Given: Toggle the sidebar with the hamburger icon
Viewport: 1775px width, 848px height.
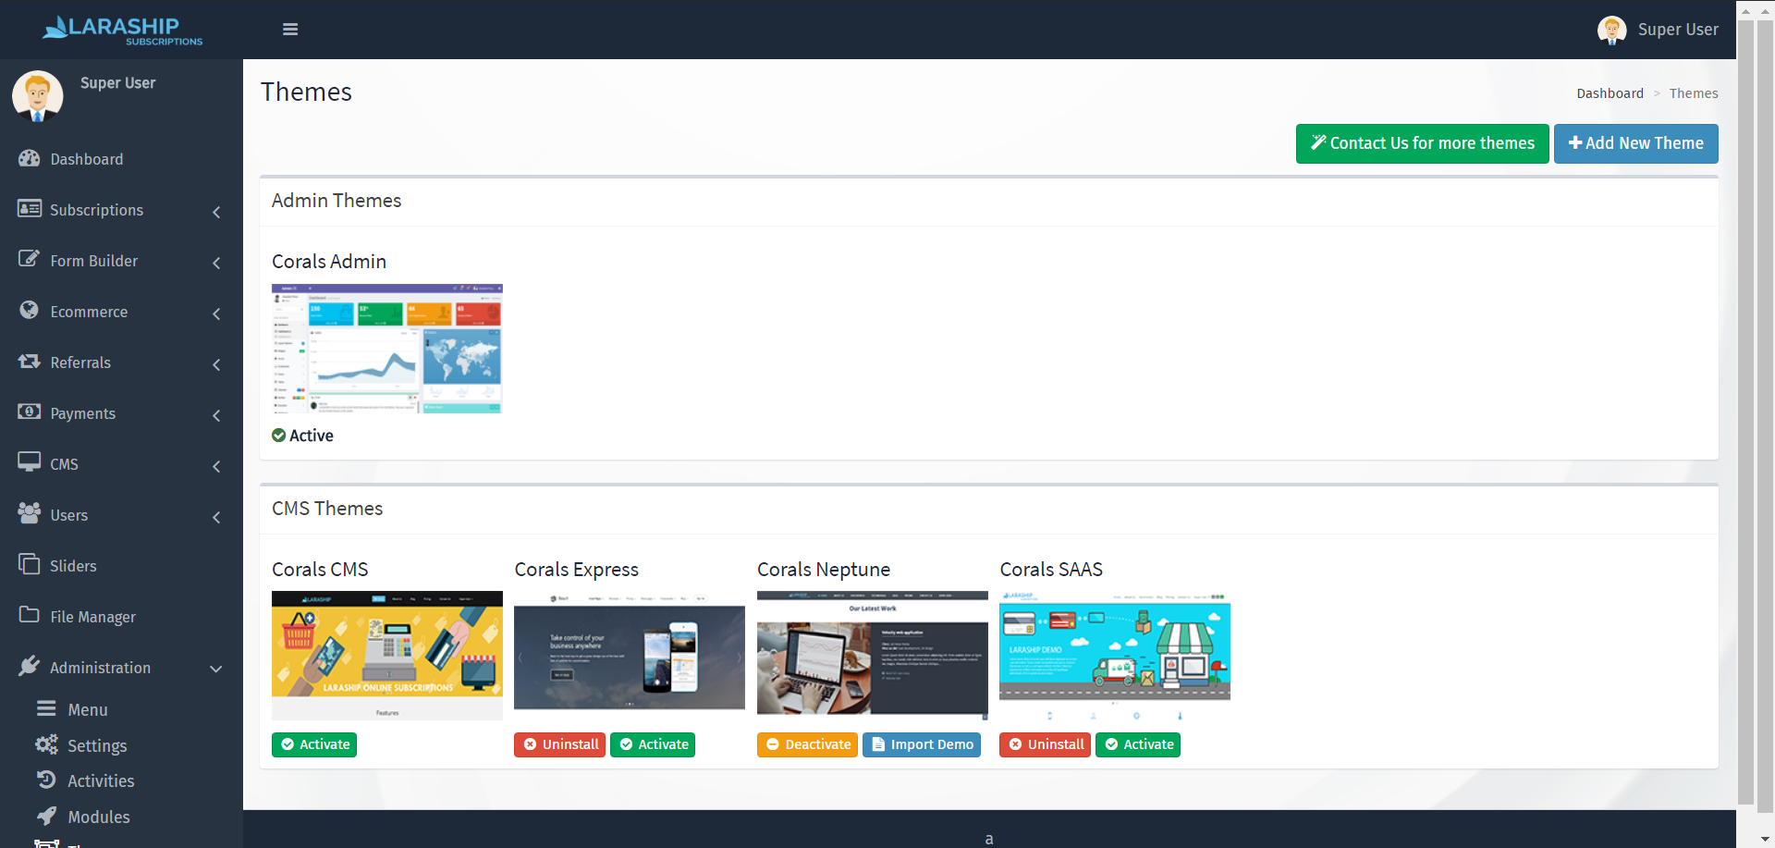Looking at the screenshot, I should point(290,30).
